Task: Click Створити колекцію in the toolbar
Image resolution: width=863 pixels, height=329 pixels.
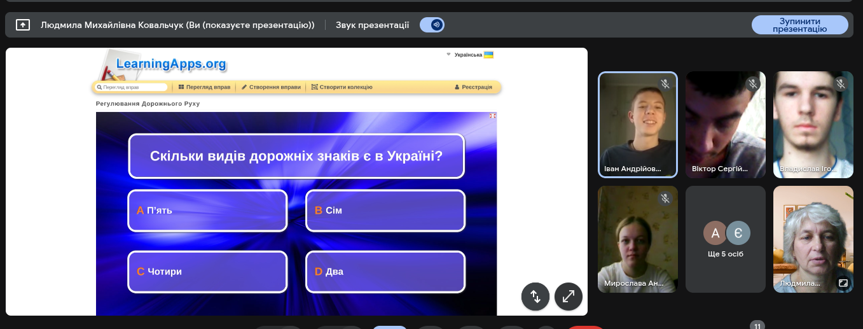Action: click(x=342, y=87)
